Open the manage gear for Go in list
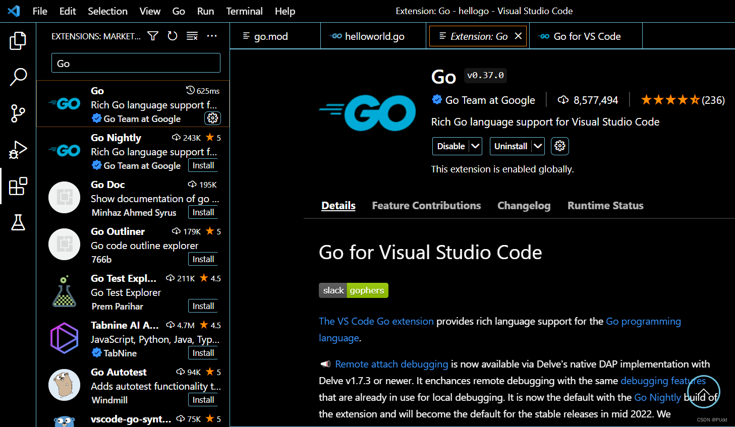 pos(212,118)
